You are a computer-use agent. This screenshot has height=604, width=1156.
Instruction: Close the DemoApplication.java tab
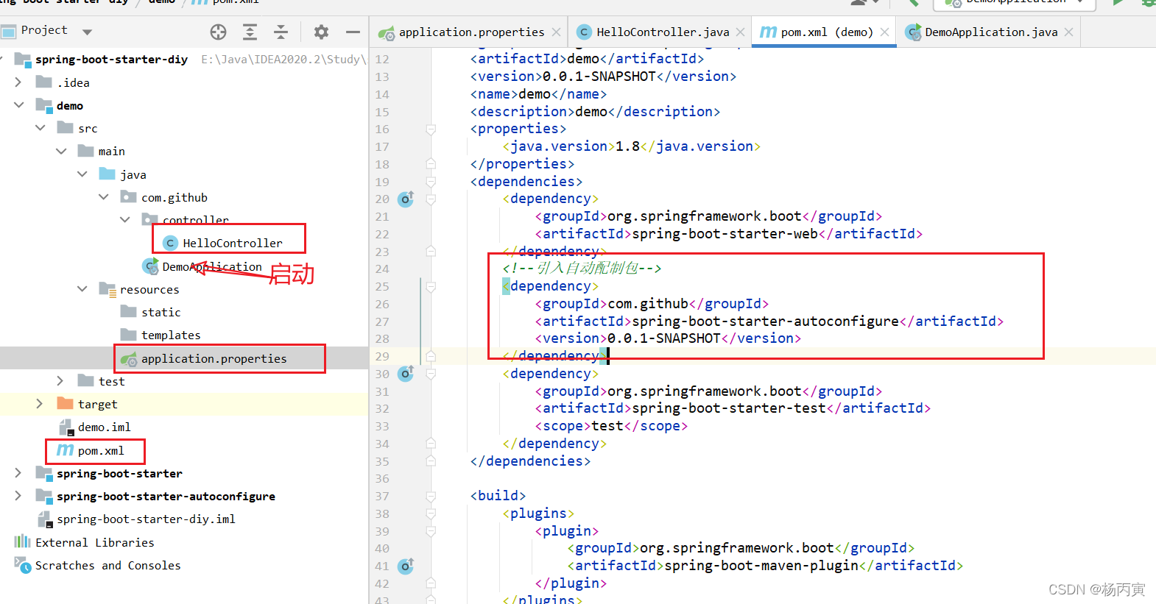pos(1069,32)
